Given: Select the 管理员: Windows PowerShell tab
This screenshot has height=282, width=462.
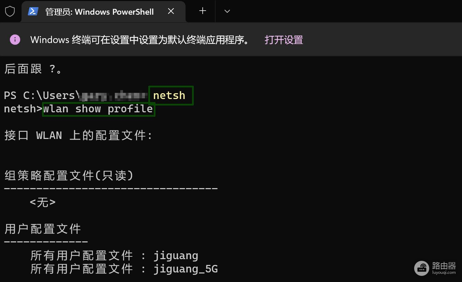Looking at the screenshot, I should click(x=99, y=12).
